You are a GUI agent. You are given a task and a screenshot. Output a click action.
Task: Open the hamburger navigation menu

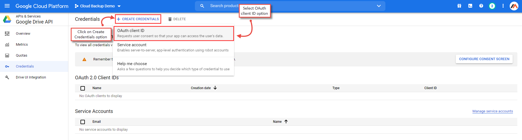[x=7, y=6]
